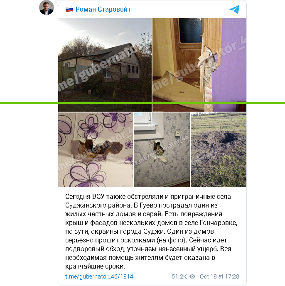Image resolution: width=285 pixels, height=286 pixels.
Task: Open the photo of the damaged house exterior
Action: 105,65
